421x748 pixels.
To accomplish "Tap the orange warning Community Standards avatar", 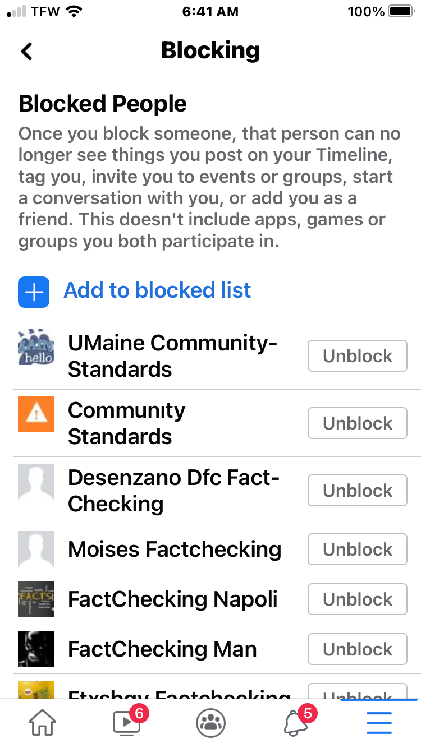I will (36, 414).
